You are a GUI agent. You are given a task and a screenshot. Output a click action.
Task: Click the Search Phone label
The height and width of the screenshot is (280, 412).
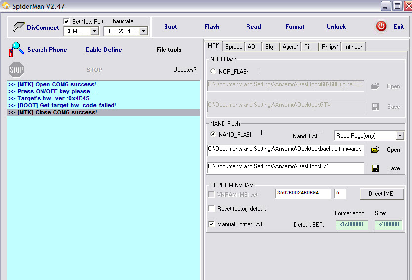click(47, 50)
